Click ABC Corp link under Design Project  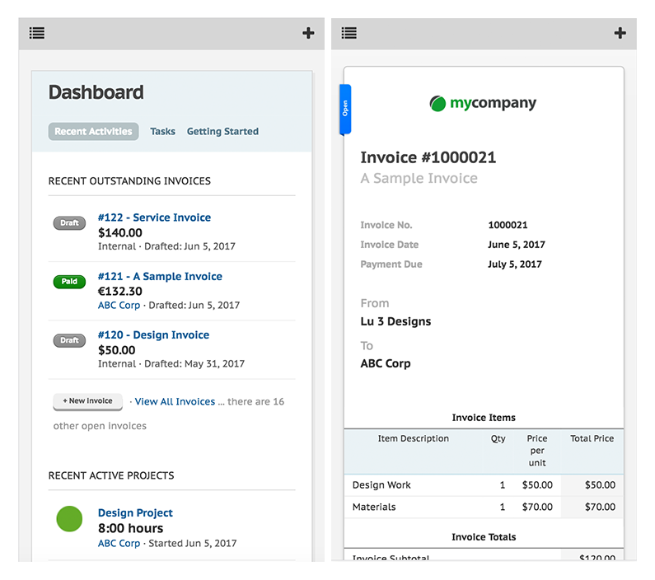tap(119, 543)
